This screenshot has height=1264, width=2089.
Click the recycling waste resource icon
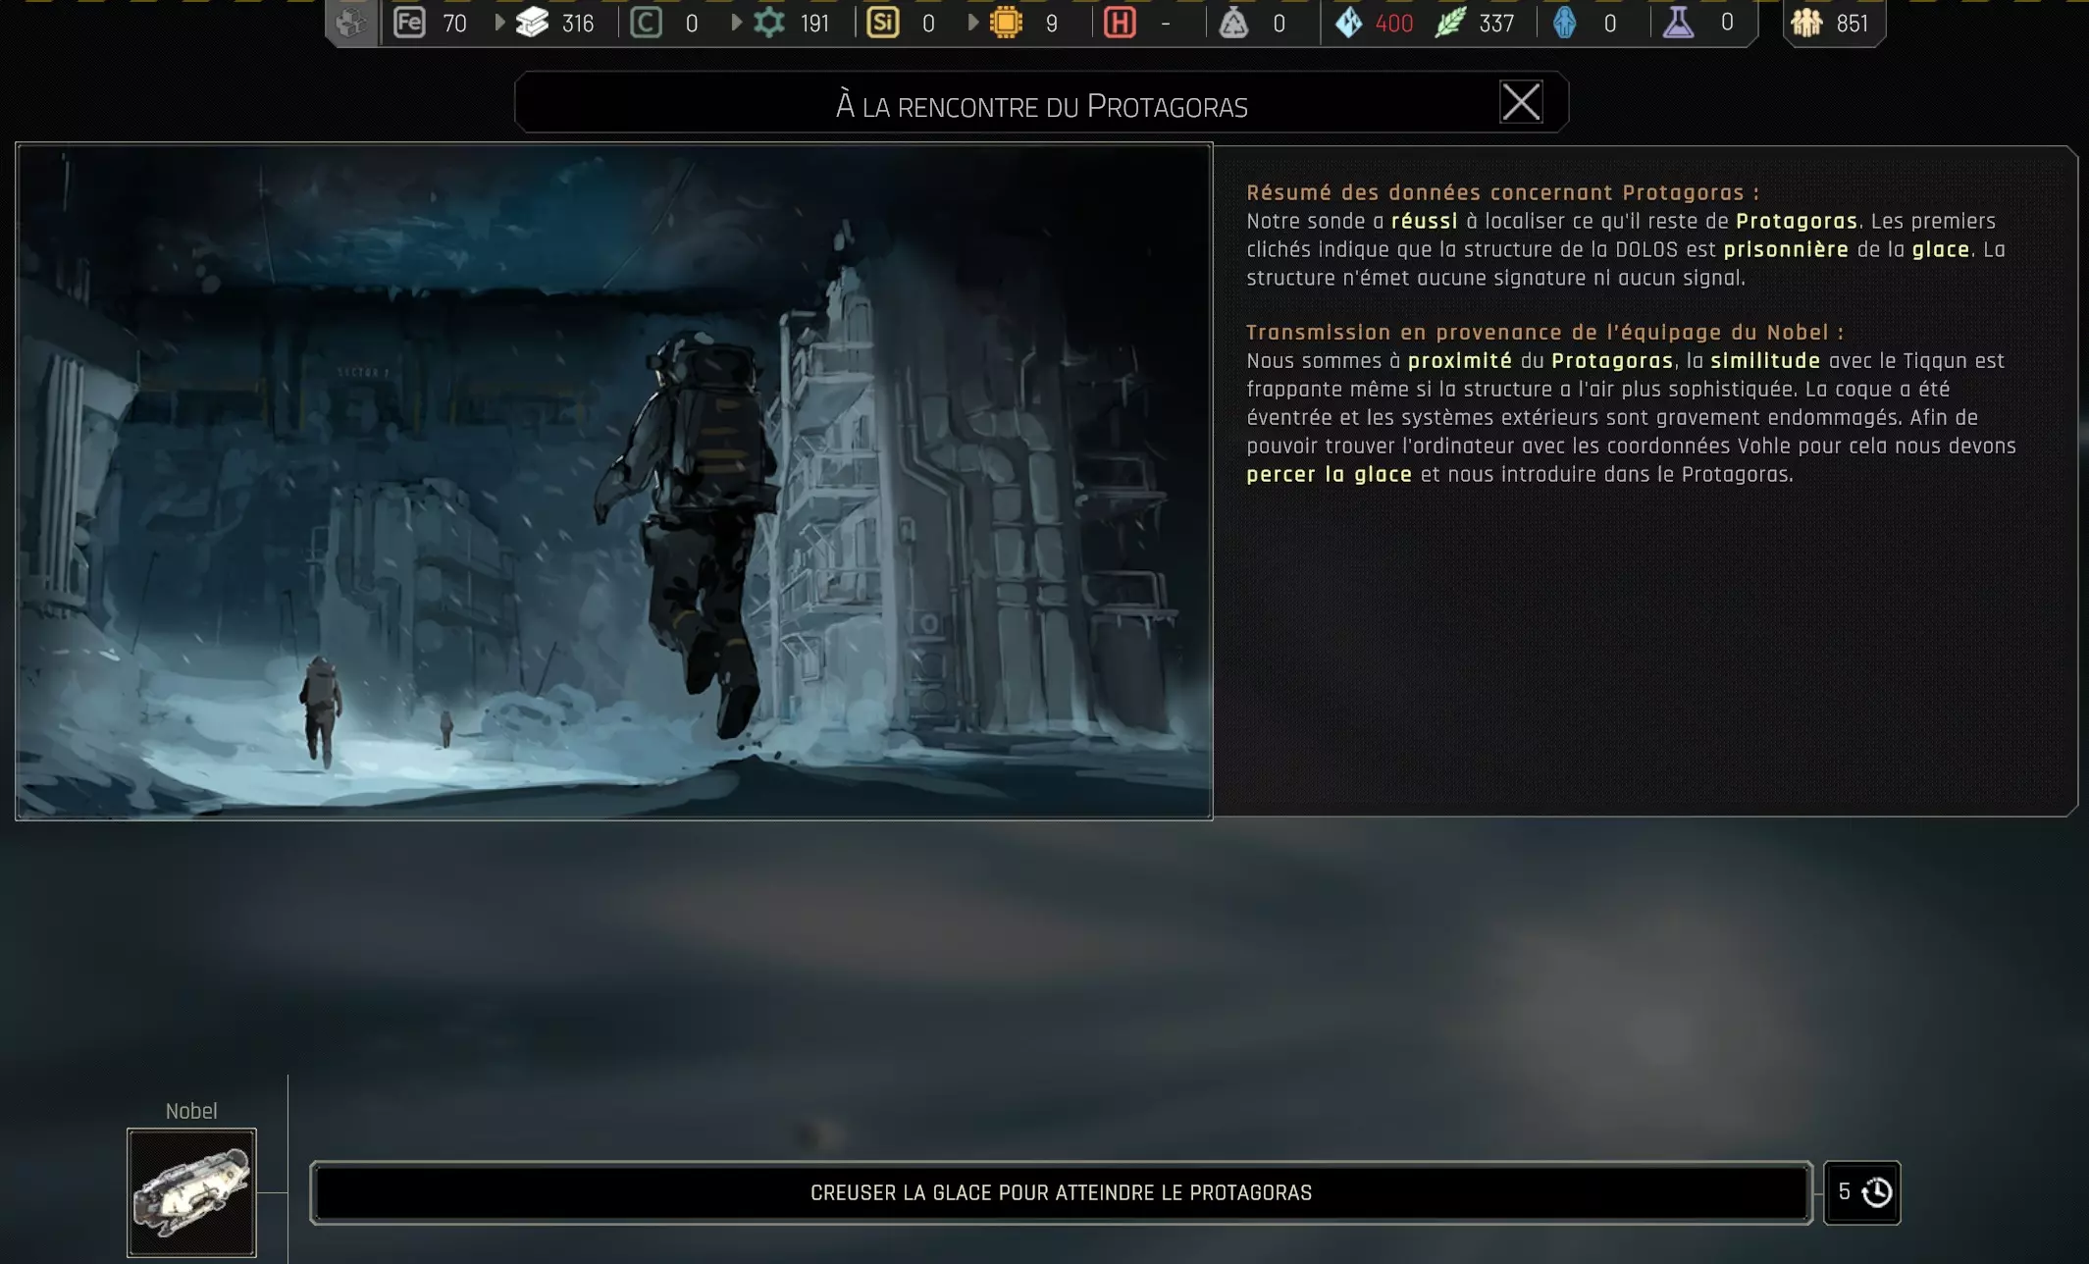pyautogui.click(x=1233, y=23)
